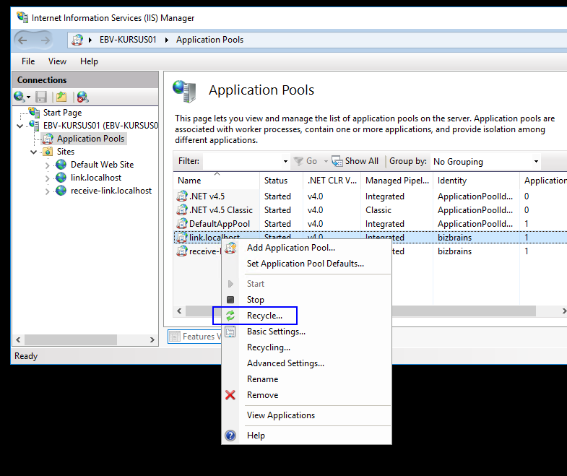The height and width of the screenshot is (476, 567).
Task: Sort by the Identity column header
Action: [452, 181]
